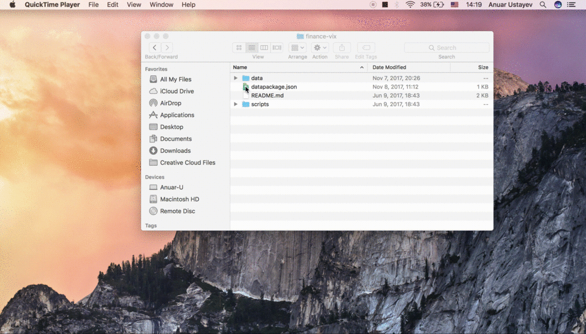Switch to Cover Flow view
Viewport: 586px width, 334px height.
point(277,47)
